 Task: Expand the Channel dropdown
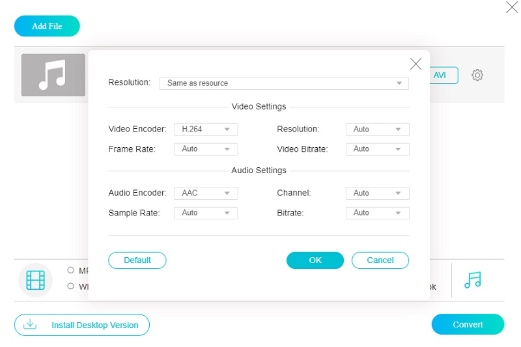tap(377, 193)
